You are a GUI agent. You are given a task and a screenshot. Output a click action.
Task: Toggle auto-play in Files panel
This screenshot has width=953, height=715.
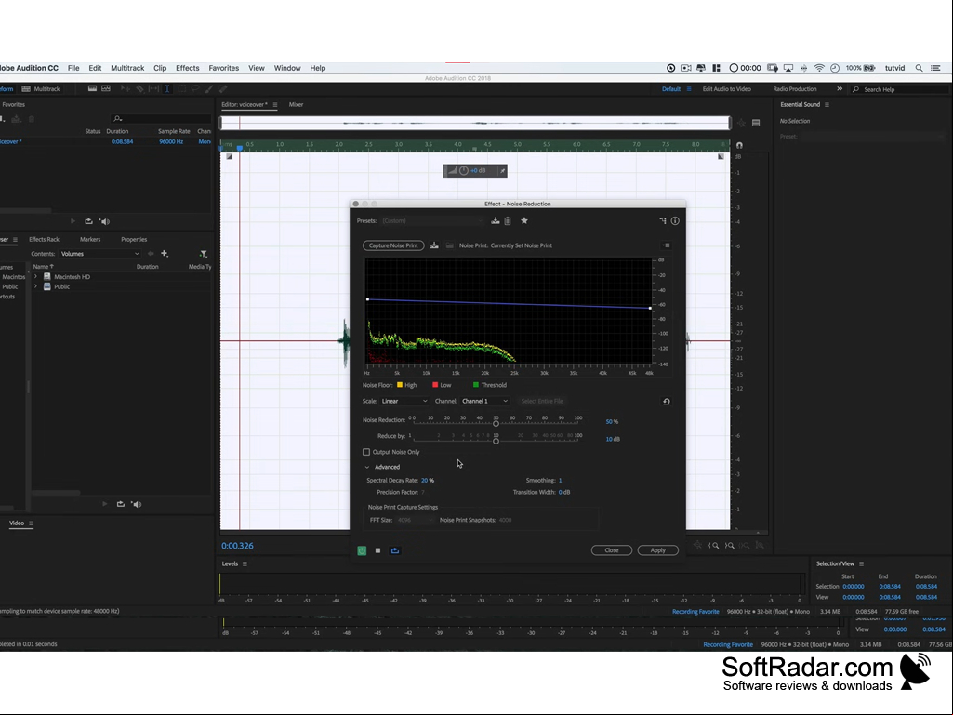point(104,221)
